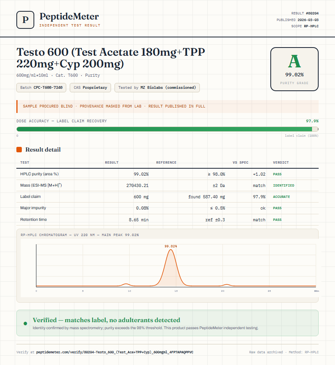
Task: Select the ≥ 98.0% reference cell
Action: pyautogui.click(x=217, y=174)
